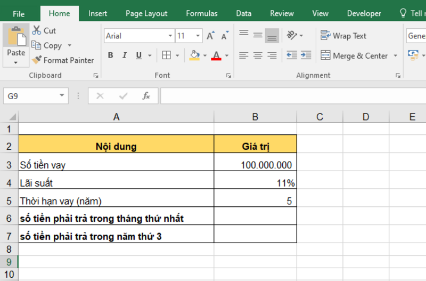Toggle Wrap Text for the cell
Viewport: 426px width, 281px height.
[343, 36]
